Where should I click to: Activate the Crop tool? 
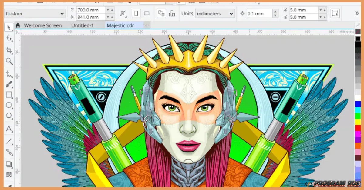coord(9,50)
